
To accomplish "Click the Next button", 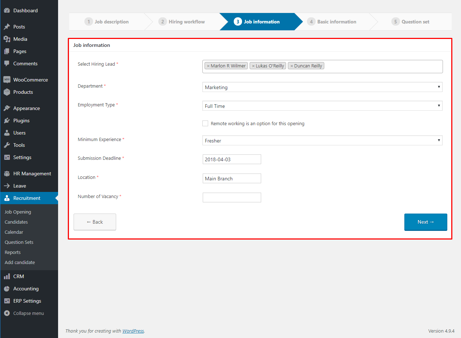I will pos(426,222).
